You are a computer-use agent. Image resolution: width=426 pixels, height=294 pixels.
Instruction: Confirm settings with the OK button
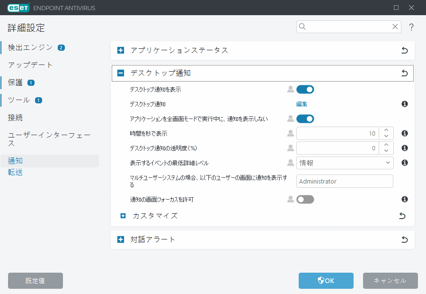click(326, 281)
